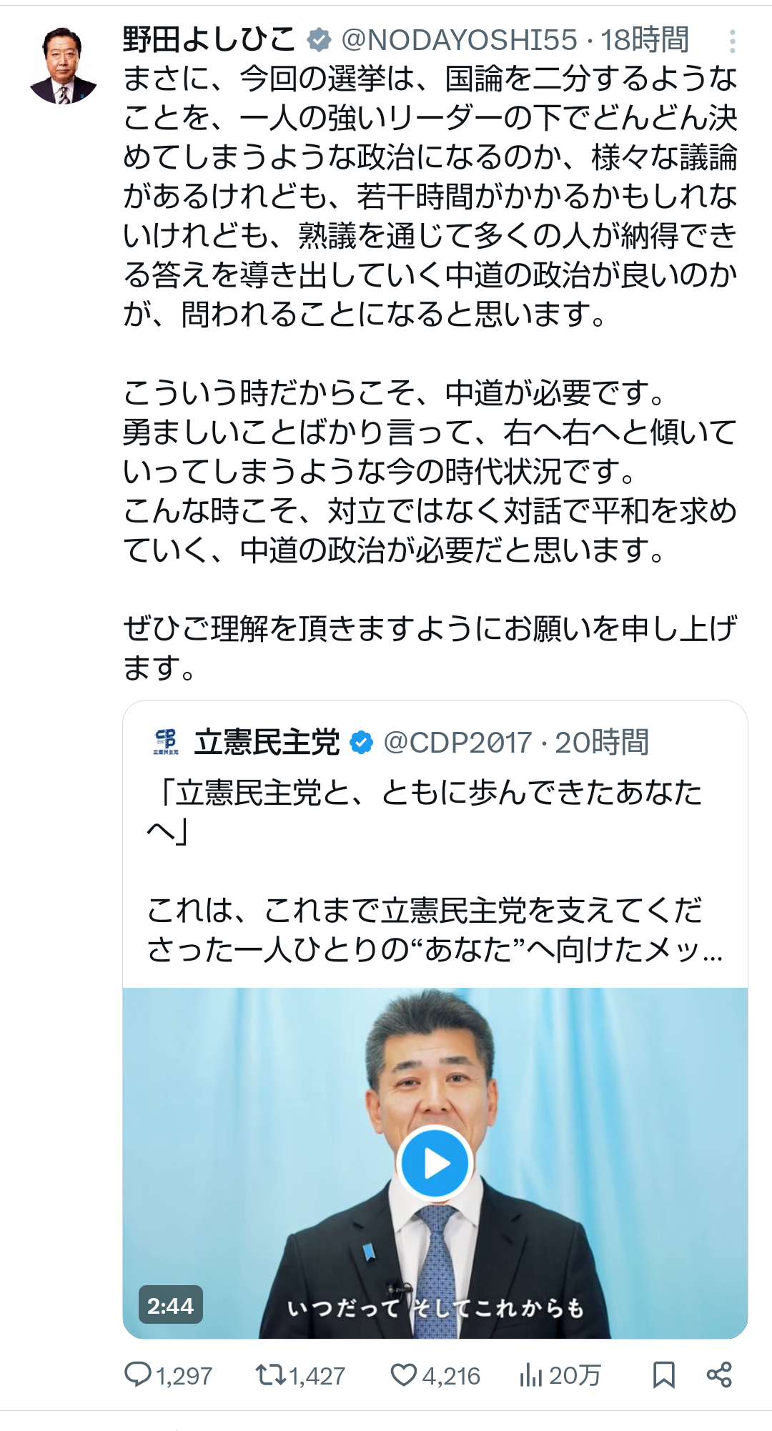The width and height of the screenshot is (772, 1431).
Task: Open the reply icon showing 1,297 comments
Action: pyautogui.click(x=138, y=1375)
